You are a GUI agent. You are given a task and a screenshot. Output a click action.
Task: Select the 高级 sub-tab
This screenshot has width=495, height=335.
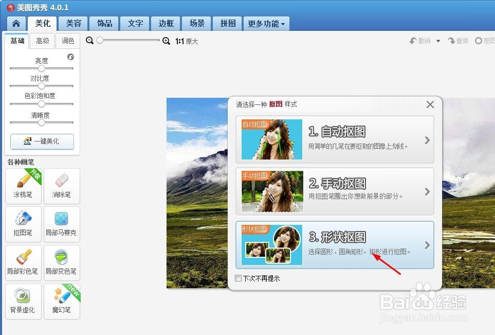42,41
